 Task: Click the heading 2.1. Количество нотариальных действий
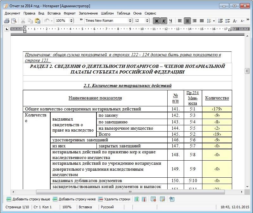click(x=127, y=86)
